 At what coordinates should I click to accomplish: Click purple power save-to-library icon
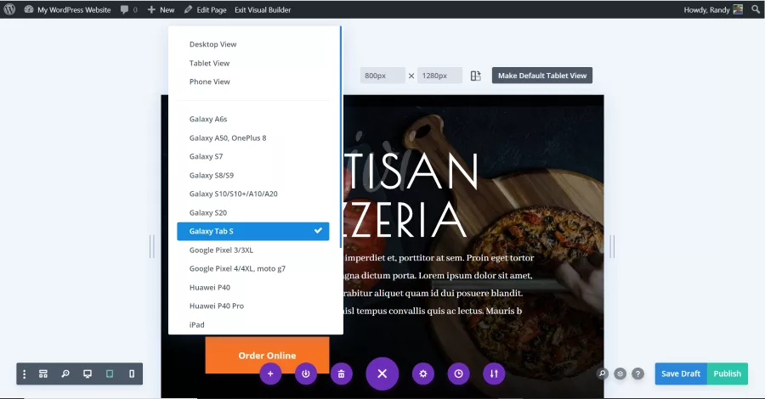tap(306, 374)
